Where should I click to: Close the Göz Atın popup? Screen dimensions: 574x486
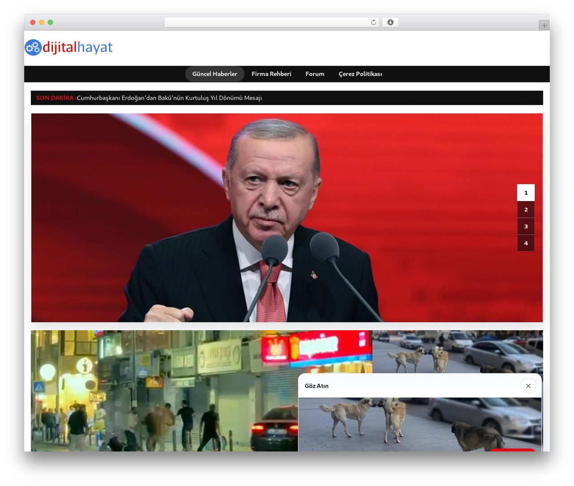tap(528, 386)
